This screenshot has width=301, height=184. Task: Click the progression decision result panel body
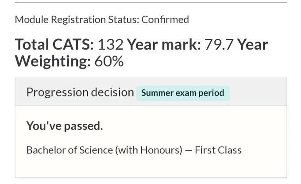point(151,142)
